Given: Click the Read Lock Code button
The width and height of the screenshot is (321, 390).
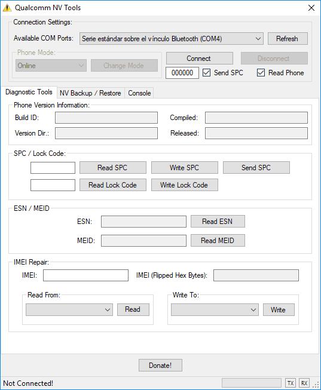Looking at the screenshot, I should click(x=113, y=185).
